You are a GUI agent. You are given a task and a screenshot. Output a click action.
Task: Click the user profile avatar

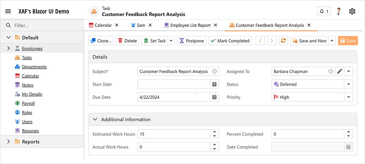pyautogui.click(x=339, y=11)
